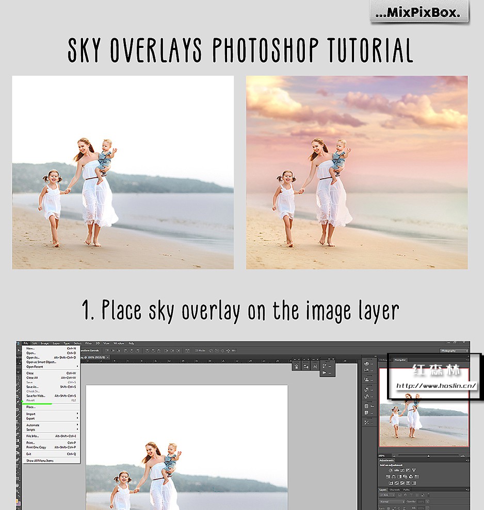The image size is (484, 510).
Task: Add a Hue/Saturation adjustment
Action: (388, 477)
